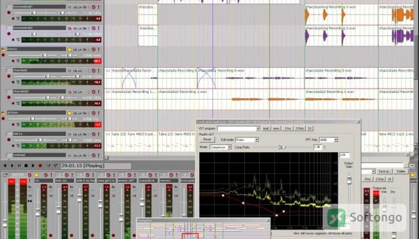The height and width of the screenshot is (239, 419).
Task: Mute the top track with the red circle-slash
Action: [94, 7]
